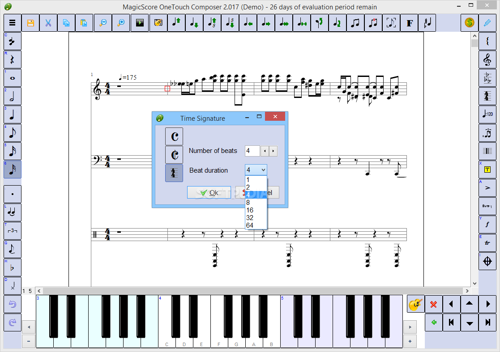Click the guitar icon near keyboard
The width and height of the screenshot is (500, 352).
415,304
